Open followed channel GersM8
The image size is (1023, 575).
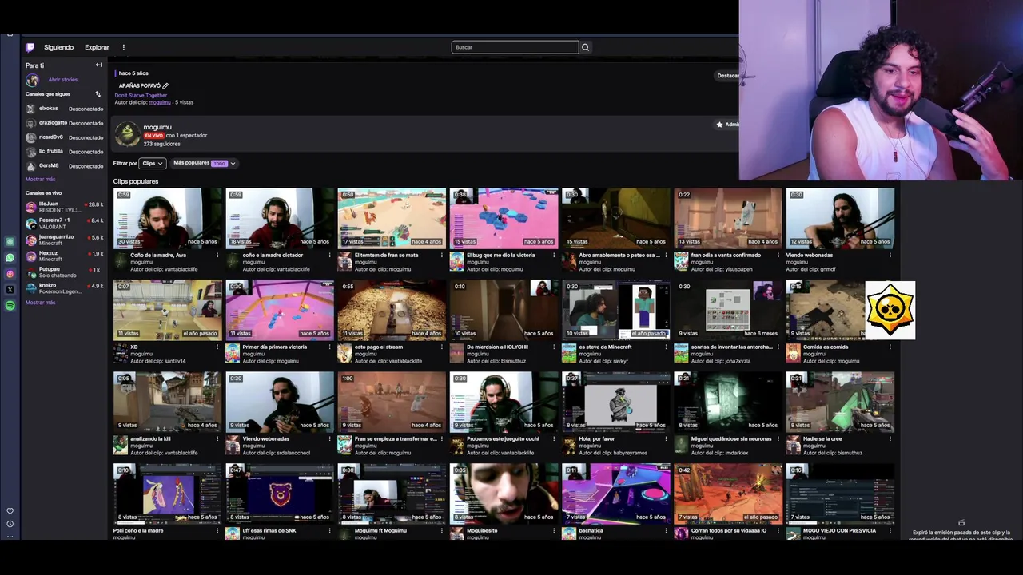click(64, 166)
